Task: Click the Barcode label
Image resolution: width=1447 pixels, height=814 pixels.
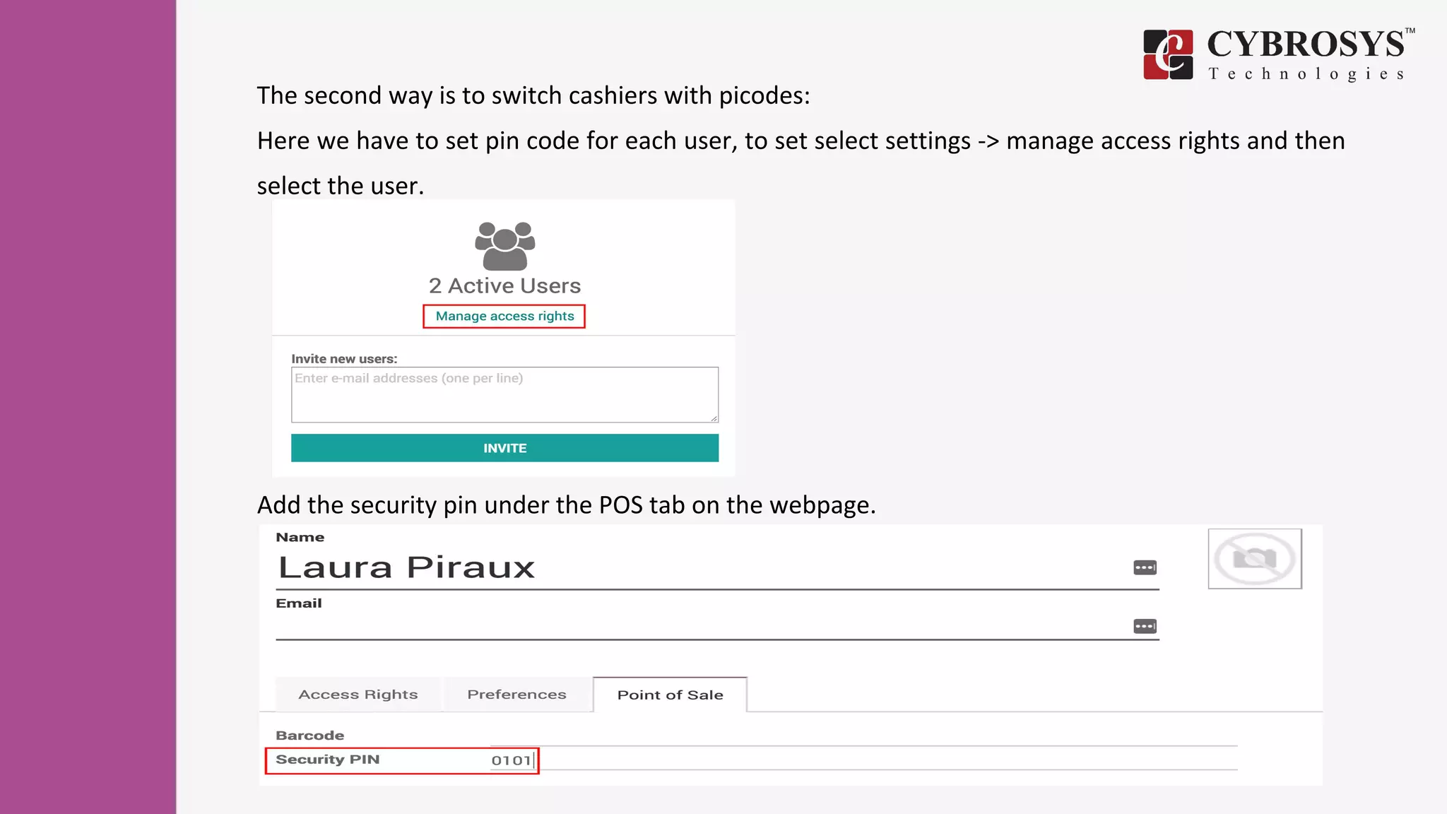Action: (x=309, y=736)
